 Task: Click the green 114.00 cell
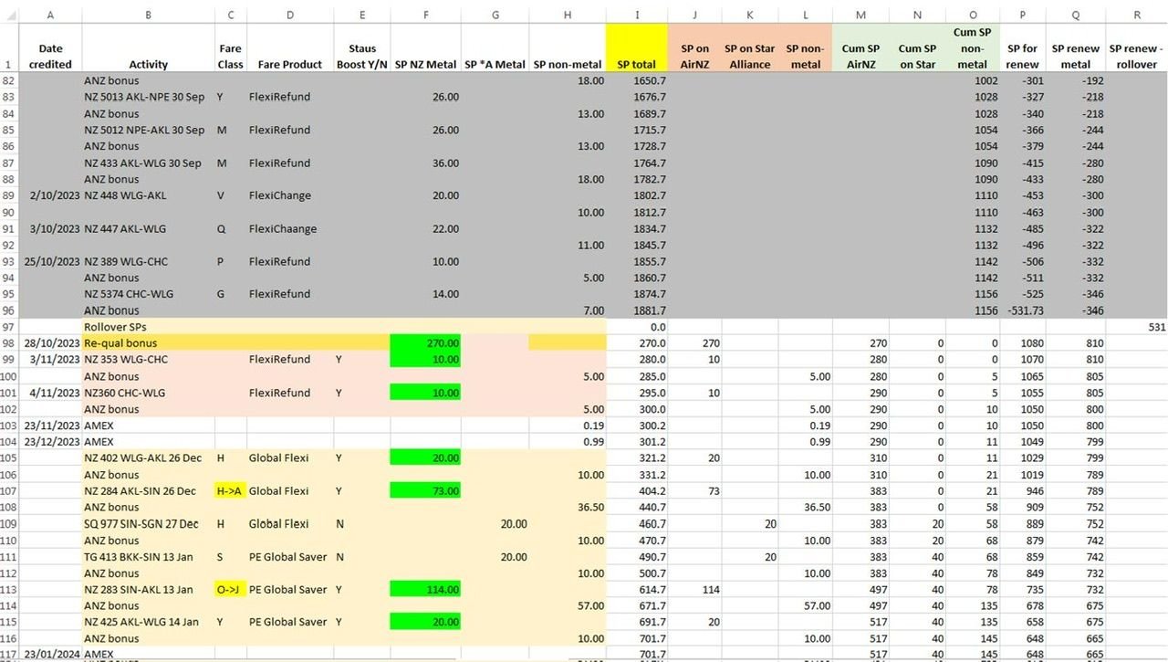pyautogui.click(x=425, y=590)
